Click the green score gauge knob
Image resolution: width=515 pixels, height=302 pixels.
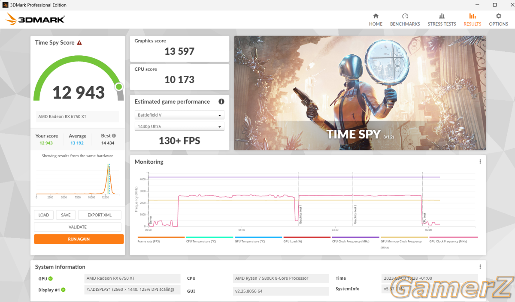point(119,87)
